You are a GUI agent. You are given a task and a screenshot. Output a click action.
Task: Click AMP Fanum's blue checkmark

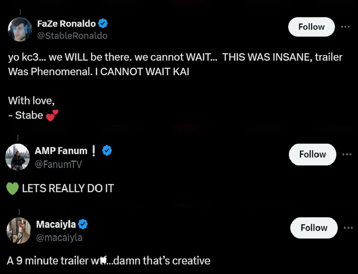point(107,151)
